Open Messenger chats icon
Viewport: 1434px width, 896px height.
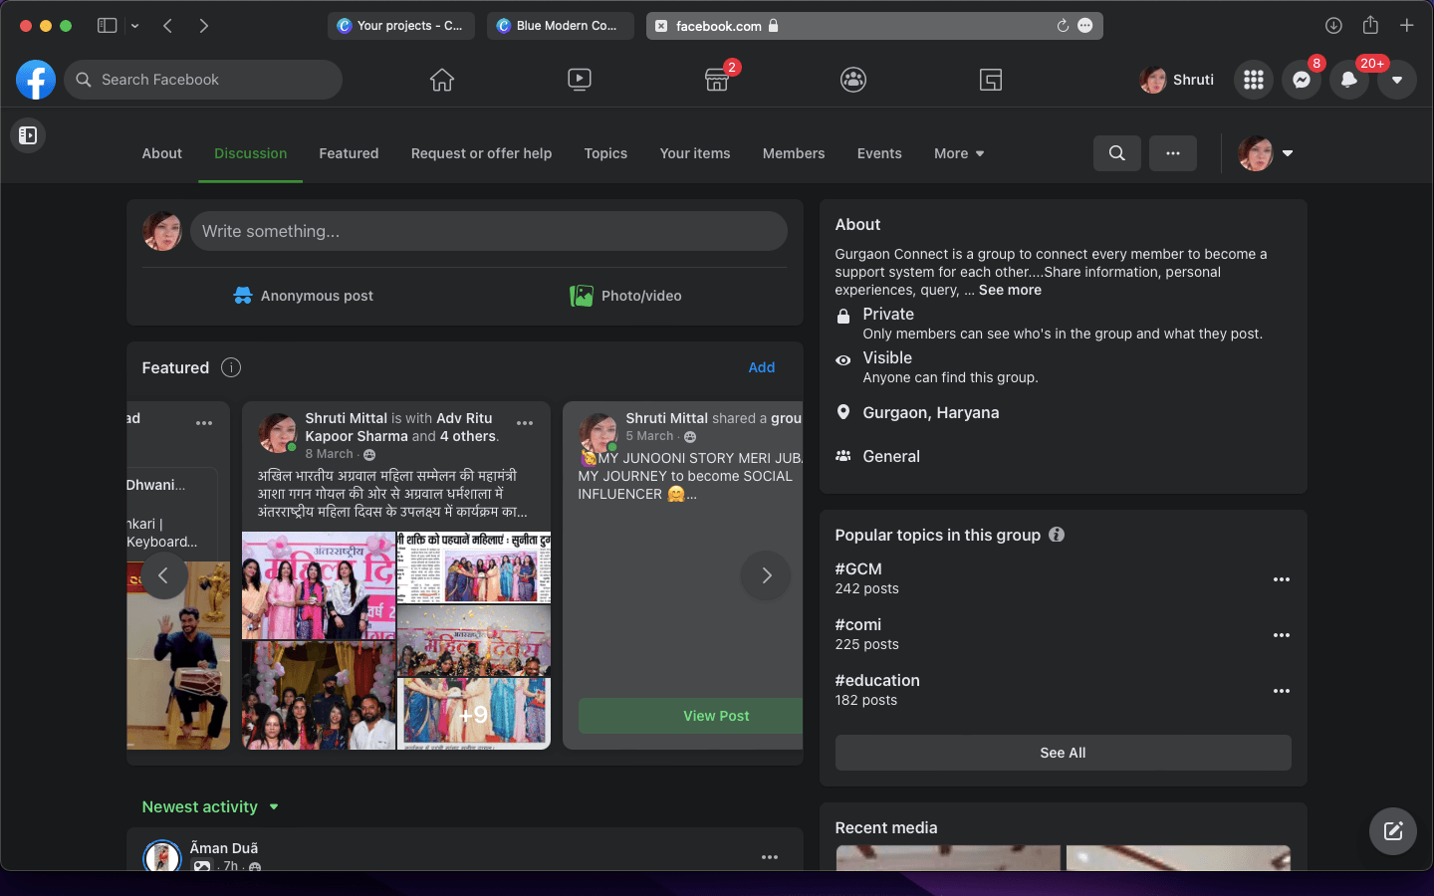tap(1302, 80)
